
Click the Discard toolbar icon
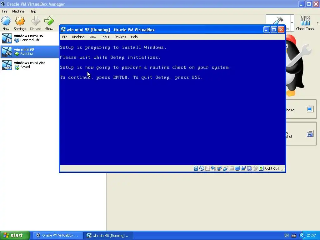(36, 21)
